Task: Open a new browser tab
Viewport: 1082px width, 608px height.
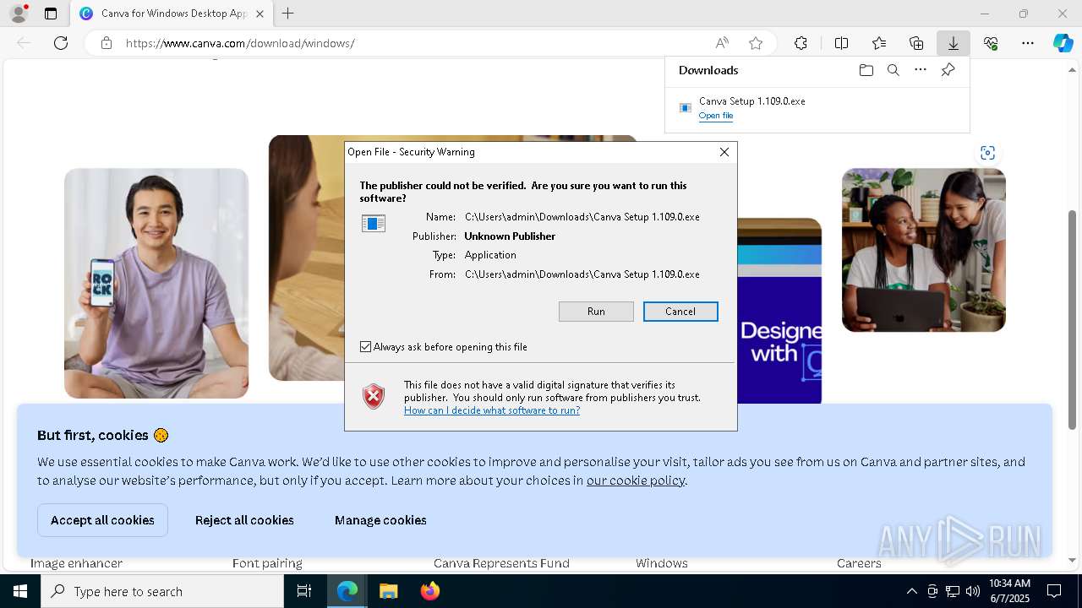Action: point(288,14)
